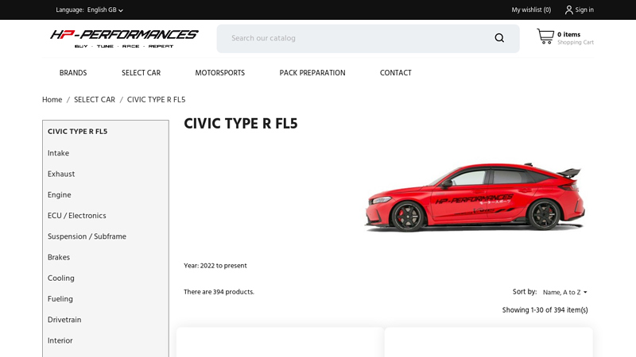The width and height of the screenshot is (636, 357).
Task: Go to Home breadcrumb
Action: click(52, 100)
